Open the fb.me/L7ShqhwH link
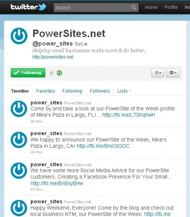The height and width of the screenshot is (217, 190). click(129, 115)
